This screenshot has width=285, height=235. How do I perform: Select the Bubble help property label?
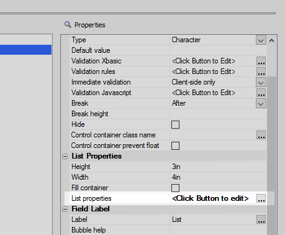point(89,230)
